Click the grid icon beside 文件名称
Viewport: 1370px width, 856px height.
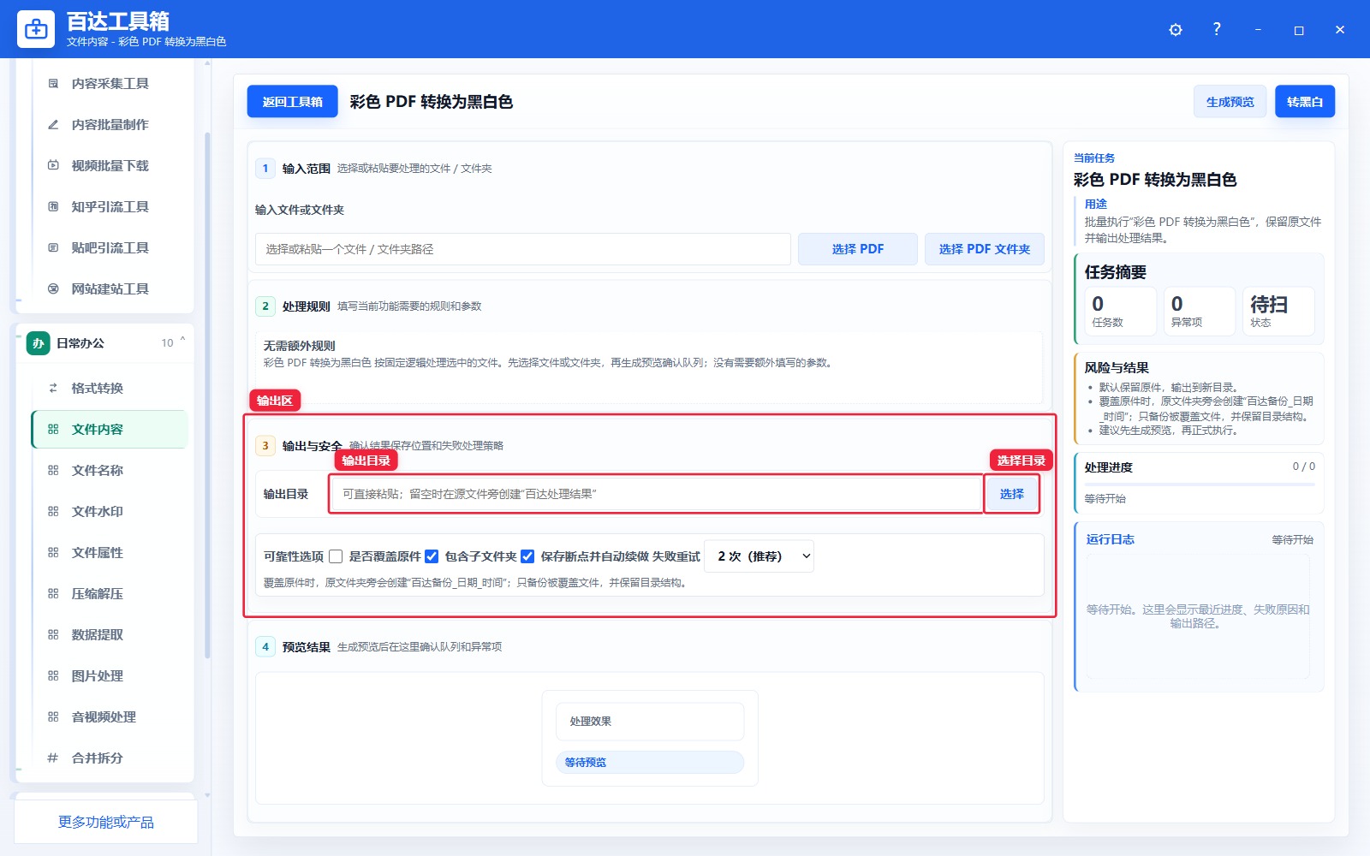click(x=53, y=471)
